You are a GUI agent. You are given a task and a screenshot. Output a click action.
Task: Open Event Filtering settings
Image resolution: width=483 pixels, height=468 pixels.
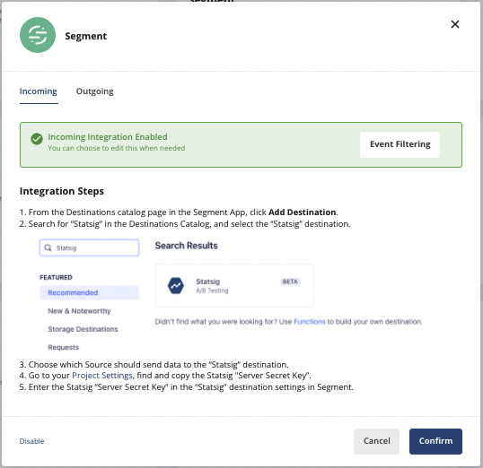400,144
